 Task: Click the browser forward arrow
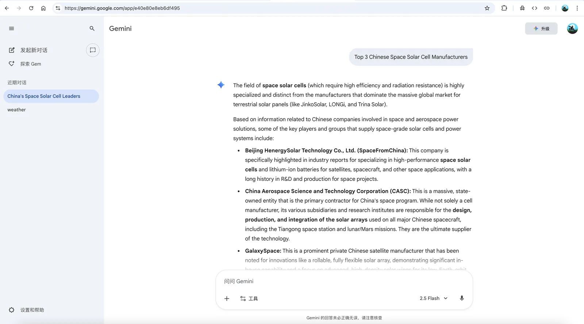pos(19,8)
